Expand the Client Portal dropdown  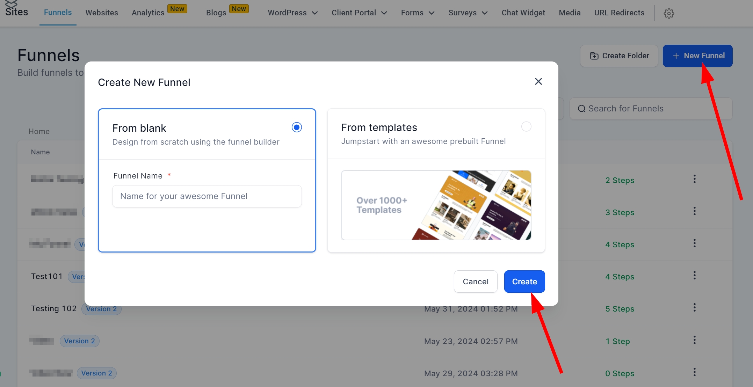(x=359, y=13)
